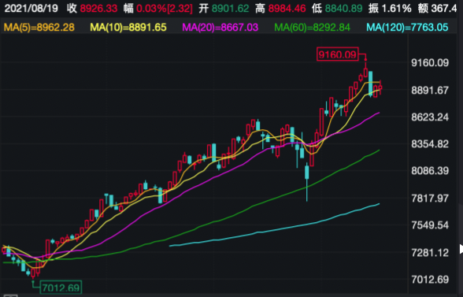Click the topmost red candle at the peak
The height and width of the screenshot is (297, 463).
[366, 70]
